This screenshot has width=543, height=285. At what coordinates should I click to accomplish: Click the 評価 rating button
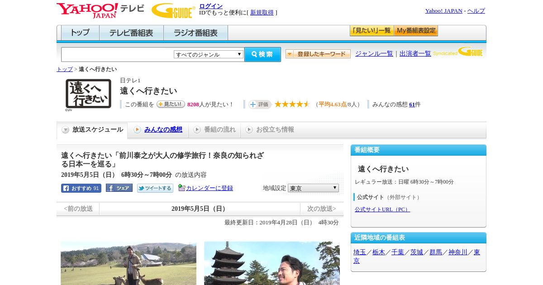[x=260, y=104]
